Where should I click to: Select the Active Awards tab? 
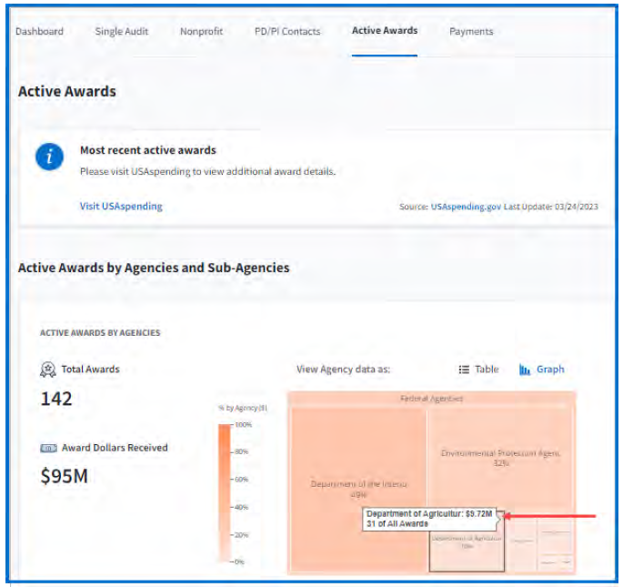pyautogui.click(x=385, y=31)
